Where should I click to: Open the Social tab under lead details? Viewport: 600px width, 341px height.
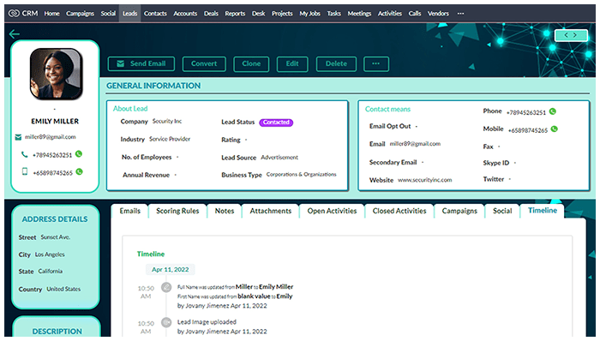502,211
